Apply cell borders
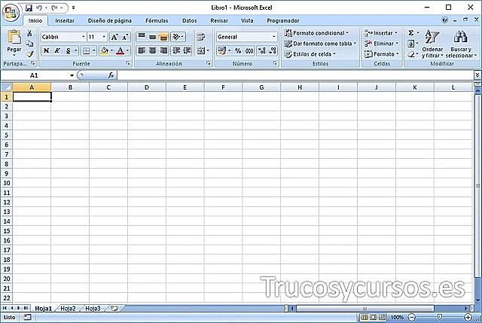The height and width of the screenshot is (323, 482). (87, 50)
